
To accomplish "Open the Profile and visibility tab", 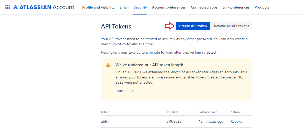I will pyautogui.click(x=98, y=7).
